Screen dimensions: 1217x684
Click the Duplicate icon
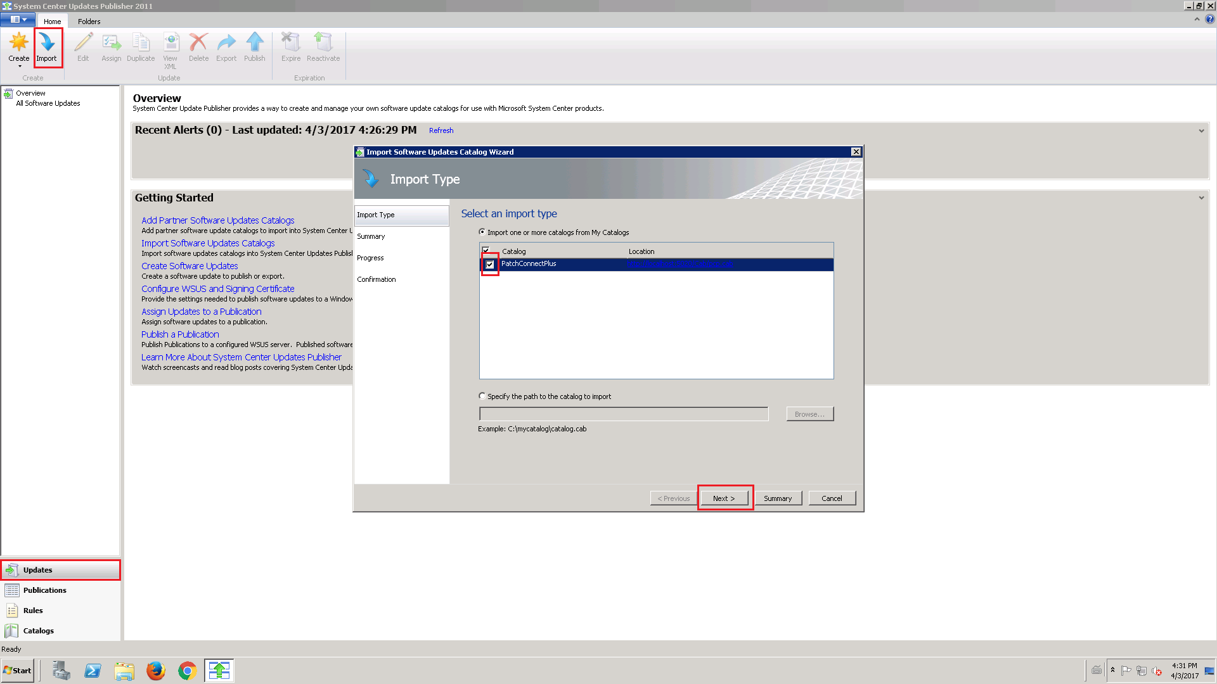pos(140,44)
